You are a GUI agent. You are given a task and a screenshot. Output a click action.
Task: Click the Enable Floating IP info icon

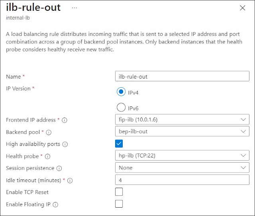coord(55,204)
